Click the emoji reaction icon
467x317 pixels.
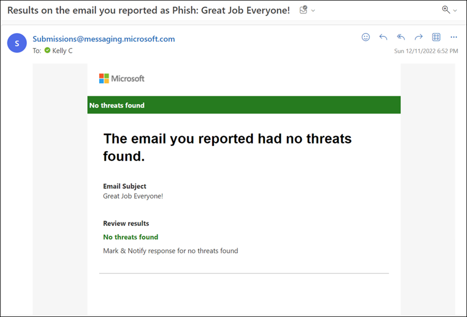pyautogui.click(x=366, y=37)
